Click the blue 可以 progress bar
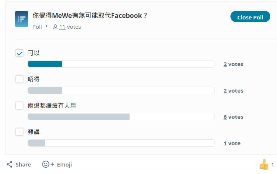This screenshot has width=277, height=174. click(x=121, y=64)
